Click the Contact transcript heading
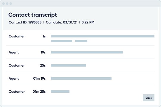Viewport: 161px width, 107px height. coord(32,15)
